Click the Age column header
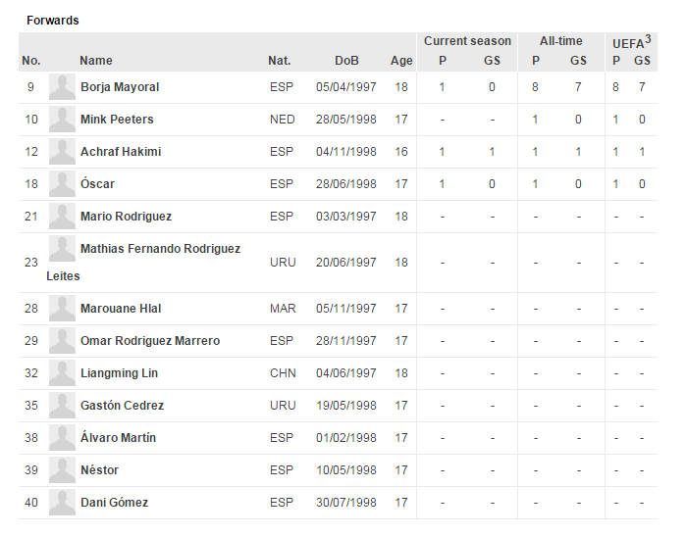686x537 pixels. point(401,61)
